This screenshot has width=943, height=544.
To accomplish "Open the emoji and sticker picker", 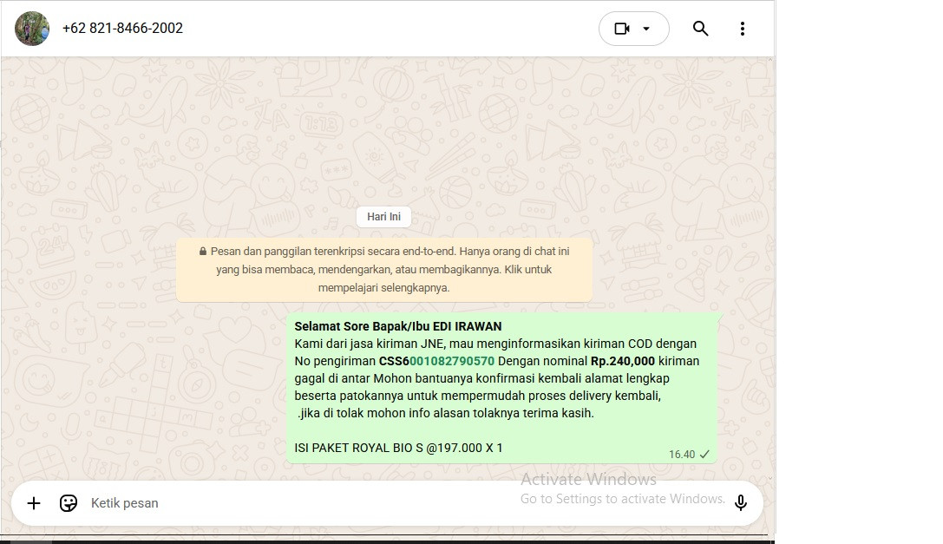I will click(69, 503).
